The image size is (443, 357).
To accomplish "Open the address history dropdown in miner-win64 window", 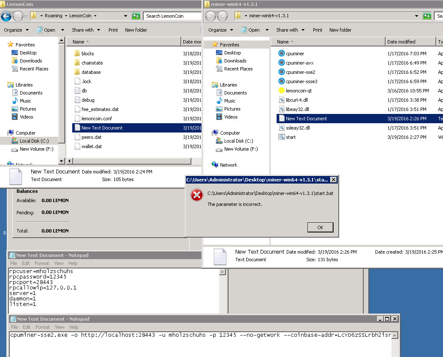I will pos(416,16).
